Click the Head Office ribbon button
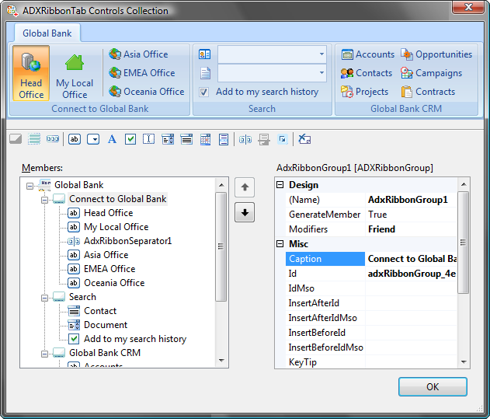Screen dimensions: 490x419 tap(31, 73)
